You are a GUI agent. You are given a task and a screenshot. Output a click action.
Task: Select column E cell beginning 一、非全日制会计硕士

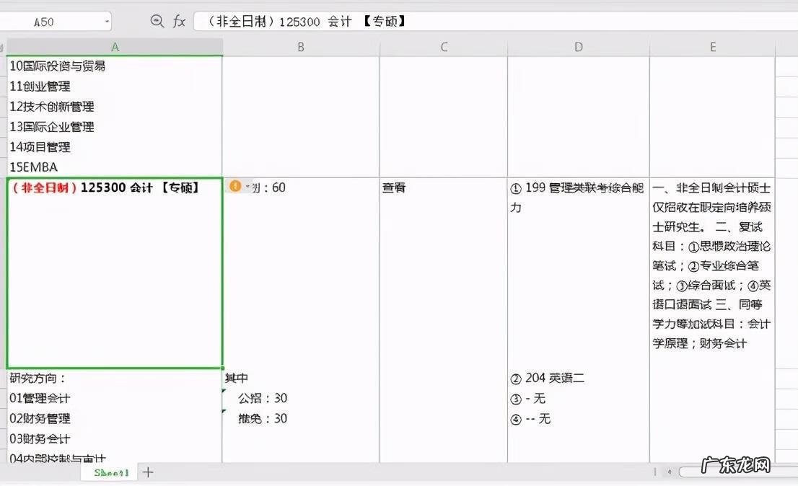click(x=713, y=273)
